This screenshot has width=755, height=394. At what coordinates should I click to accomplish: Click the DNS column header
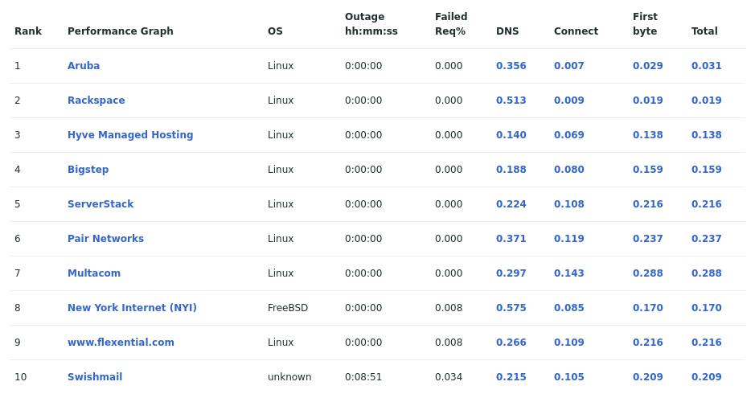pos(507,31)
